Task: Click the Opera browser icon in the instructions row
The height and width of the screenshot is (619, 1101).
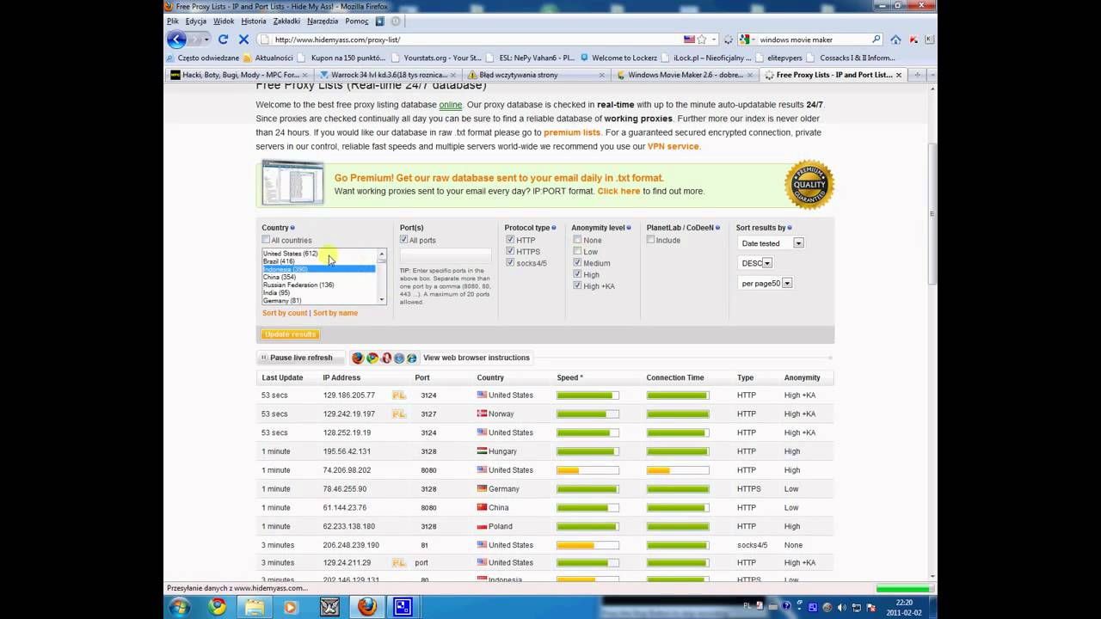Action: click(x=386, y=358)
